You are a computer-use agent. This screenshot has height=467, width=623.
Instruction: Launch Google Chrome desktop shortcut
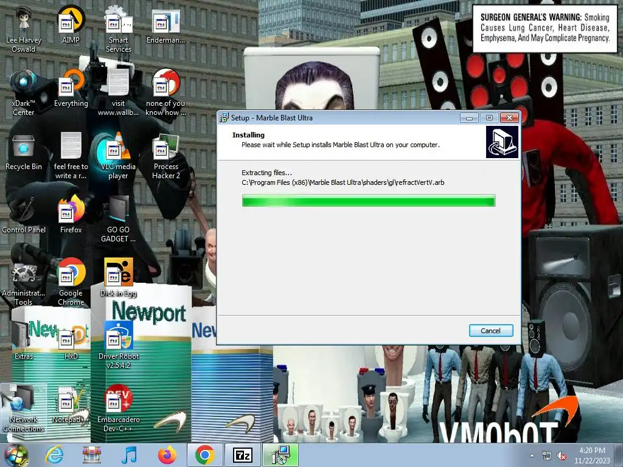(71, 282)
